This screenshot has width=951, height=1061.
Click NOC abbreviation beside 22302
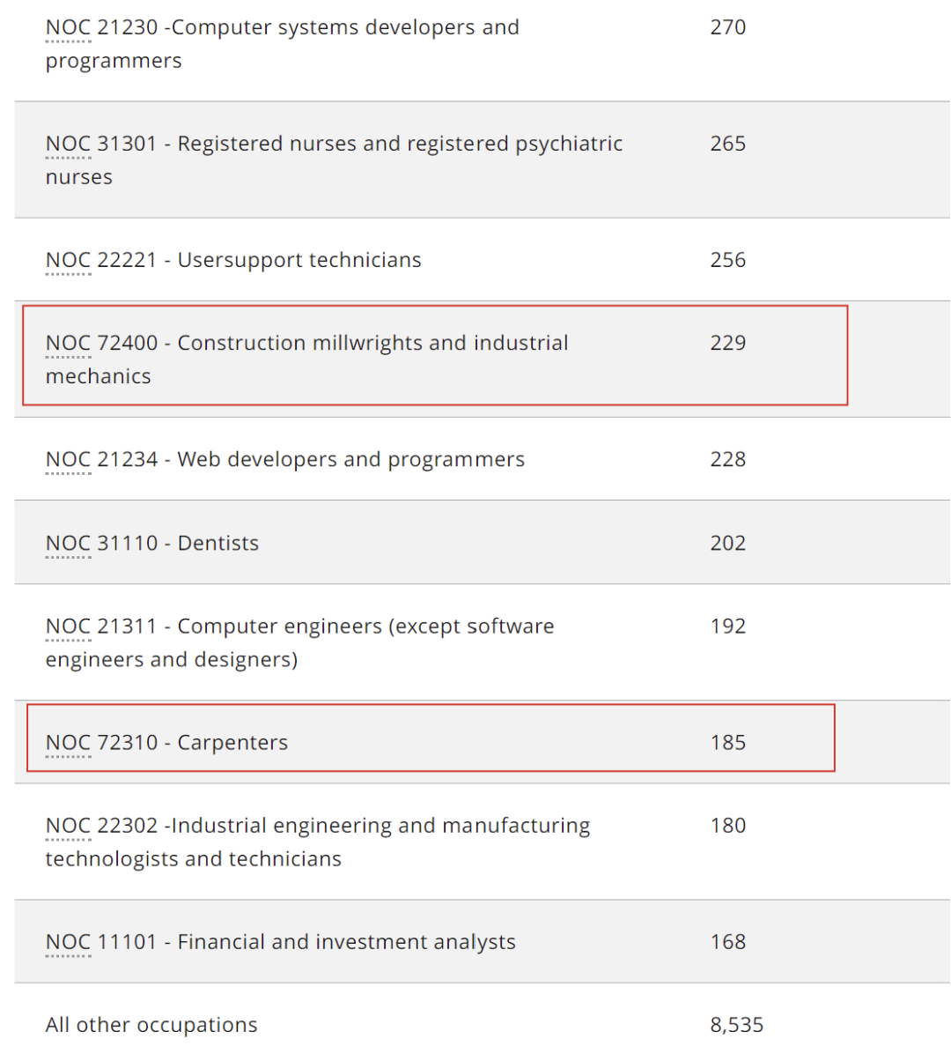[x=68, y=826]
